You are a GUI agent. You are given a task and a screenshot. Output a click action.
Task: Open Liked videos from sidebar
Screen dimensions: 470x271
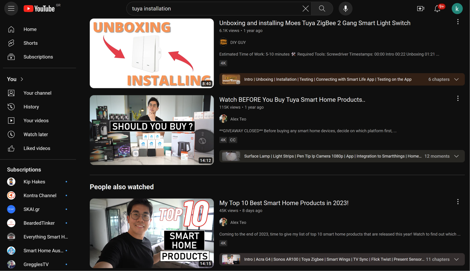click(x=37, y=148)
